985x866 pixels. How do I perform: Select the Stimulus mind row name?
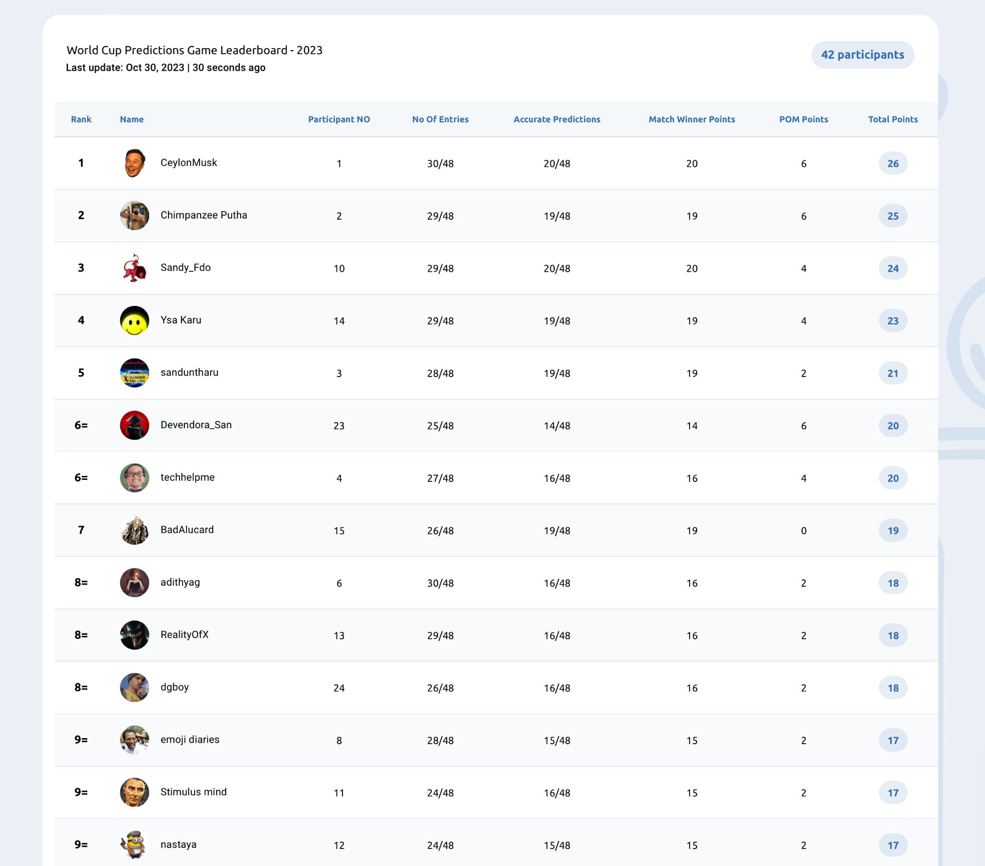194,792
